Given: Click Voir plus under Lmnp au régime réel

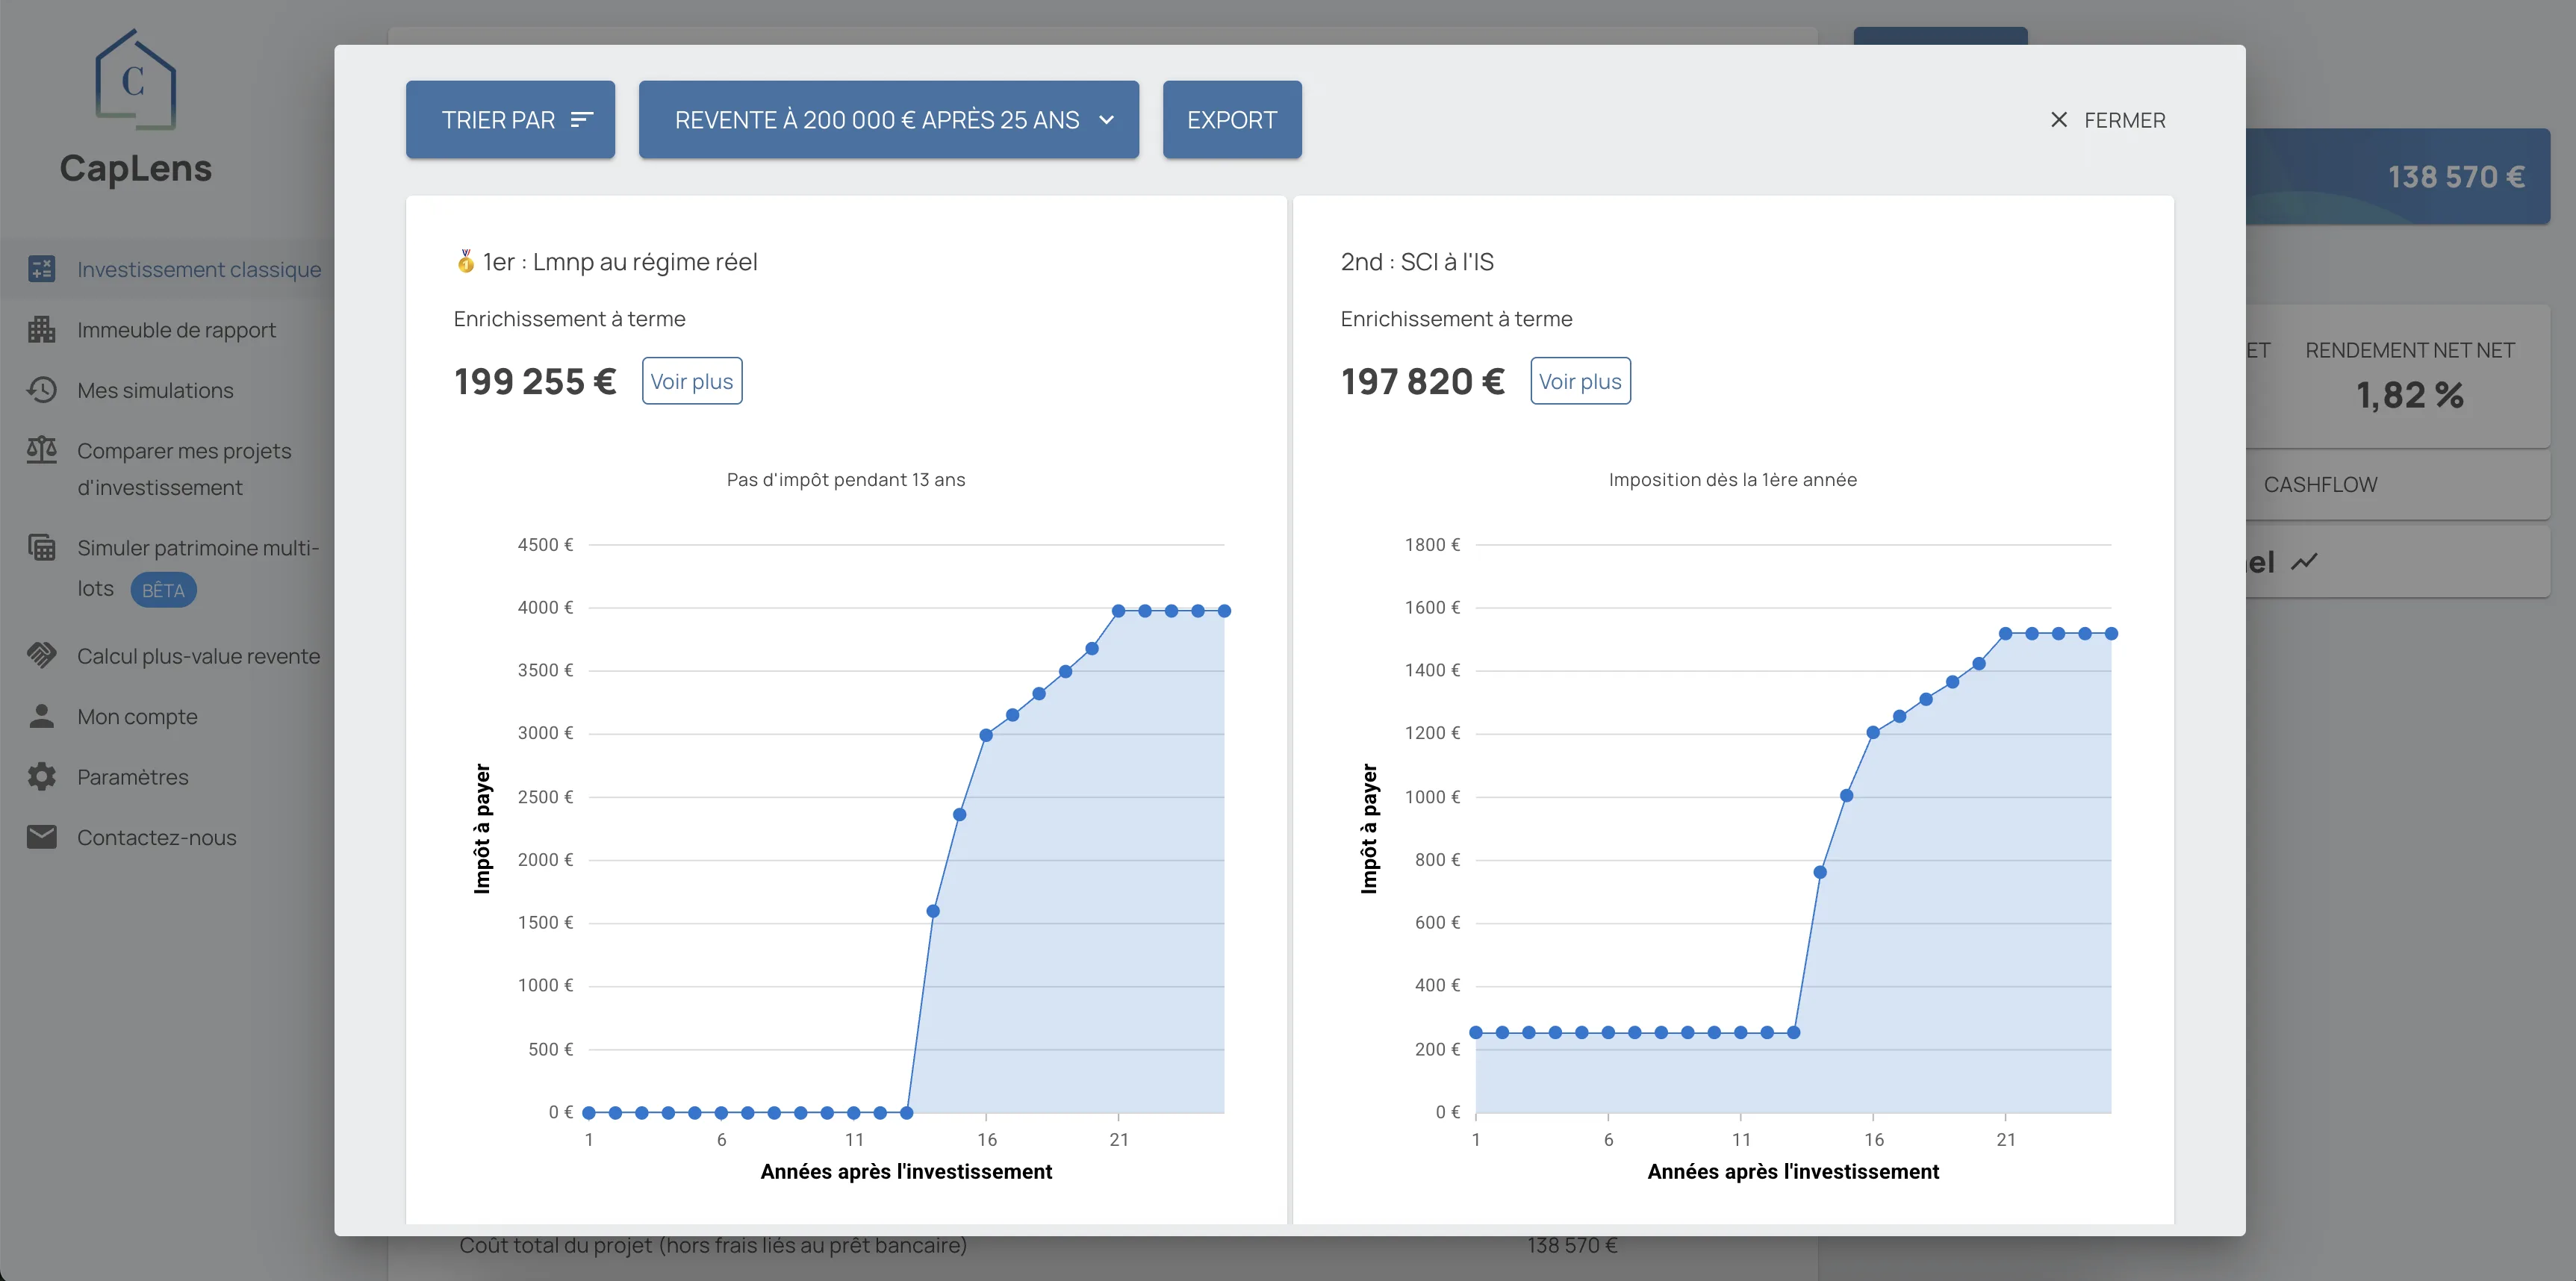Looking at the screenshot, I should (692, 381).
